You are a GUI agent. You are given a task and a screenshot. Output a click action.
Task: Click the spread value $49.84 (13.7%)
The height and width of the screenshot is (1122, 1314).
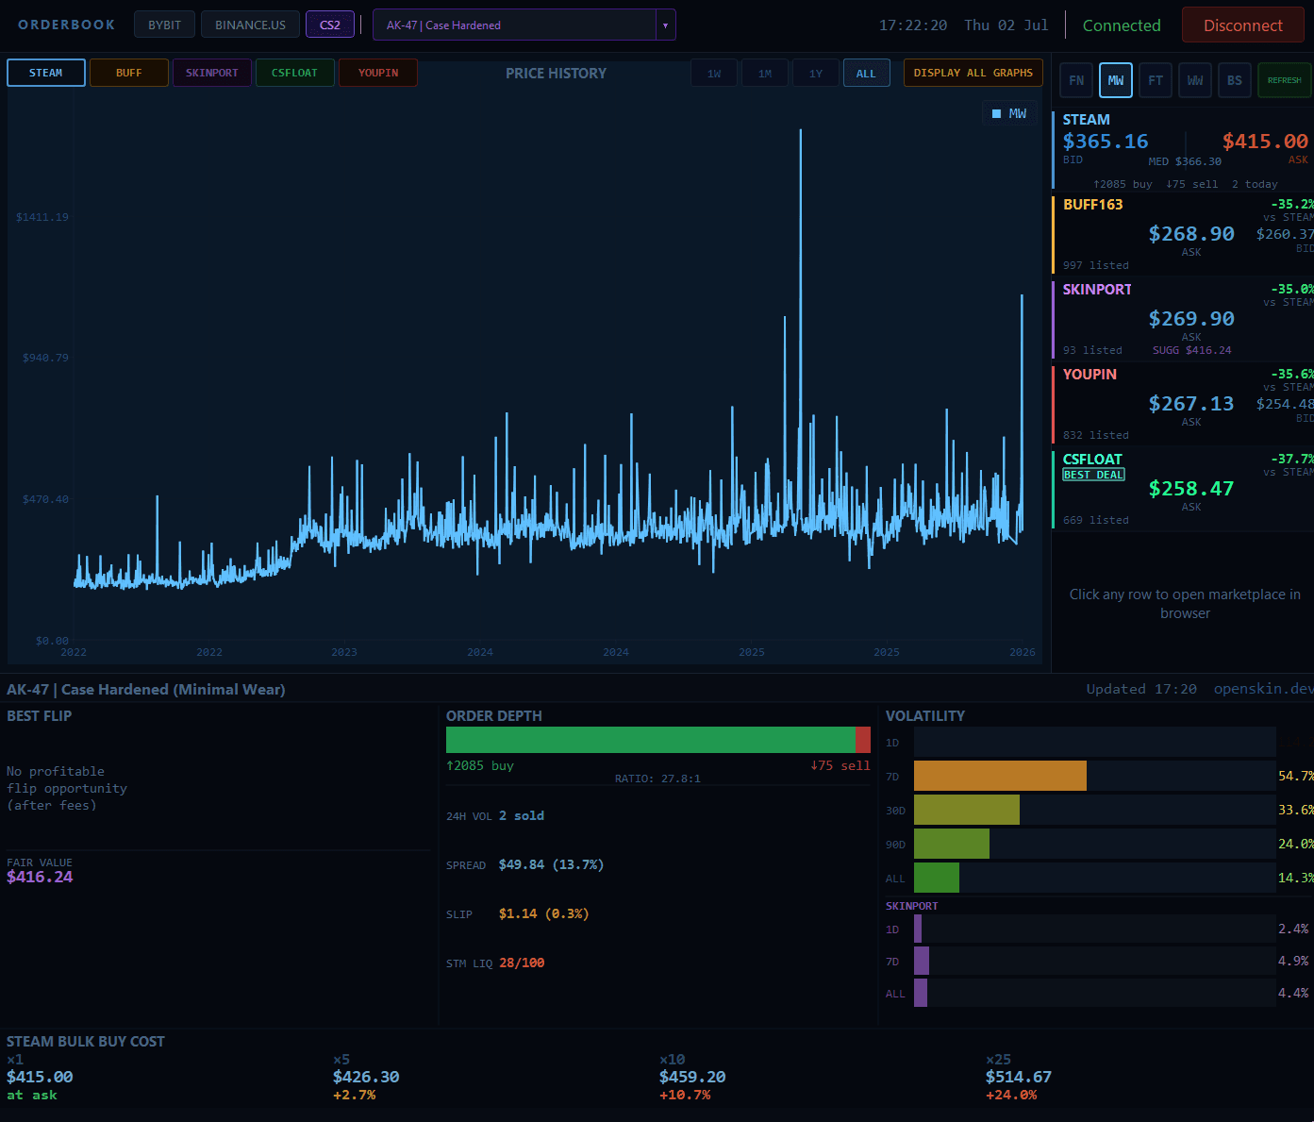click(551, 864)
